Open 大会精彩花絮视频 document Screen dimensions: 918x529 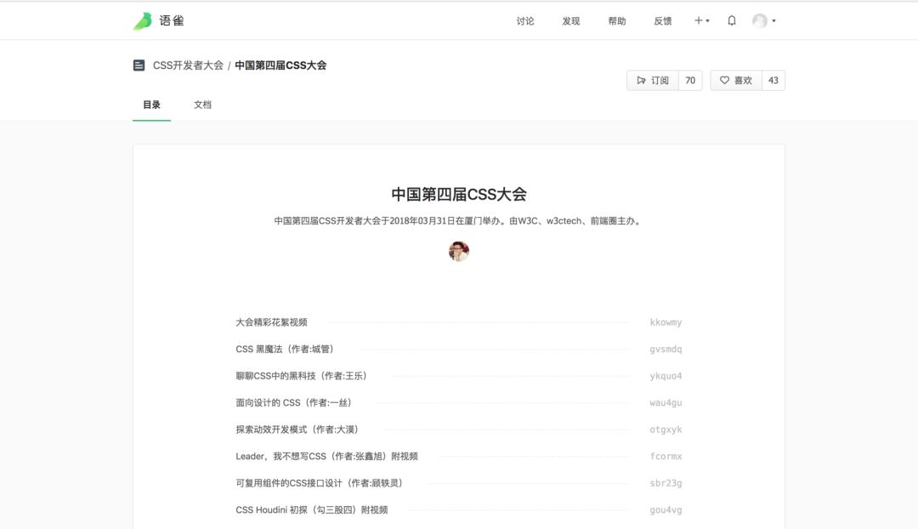272,322
